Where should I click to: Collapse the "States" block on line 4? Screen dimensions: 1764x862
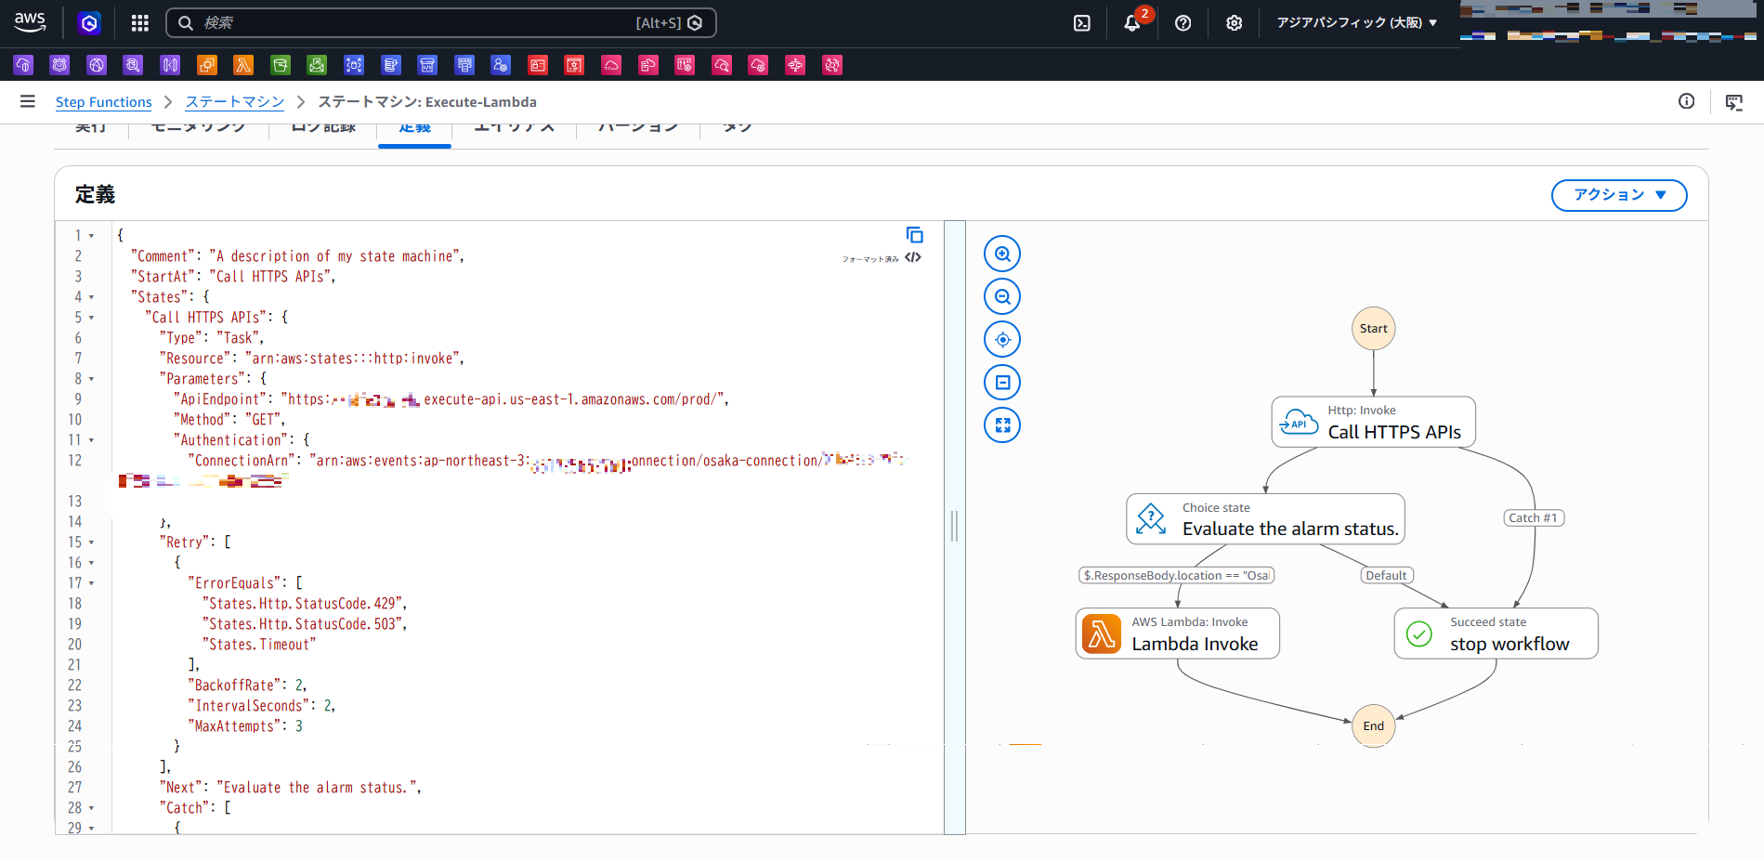tap(91, 297)
